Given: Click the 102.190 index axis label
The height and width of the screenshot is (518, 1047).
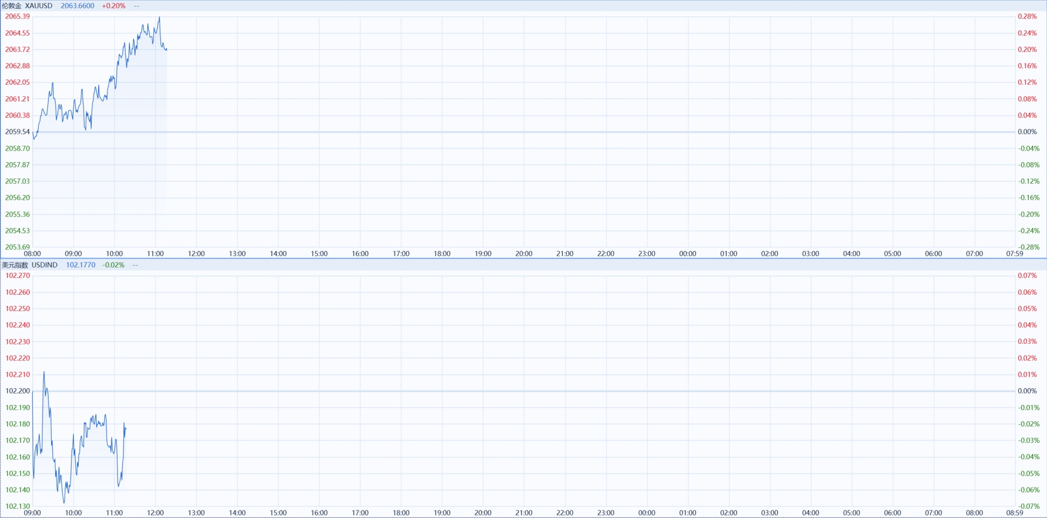Looking at the screenshot, I should click(x=17, y=408).
